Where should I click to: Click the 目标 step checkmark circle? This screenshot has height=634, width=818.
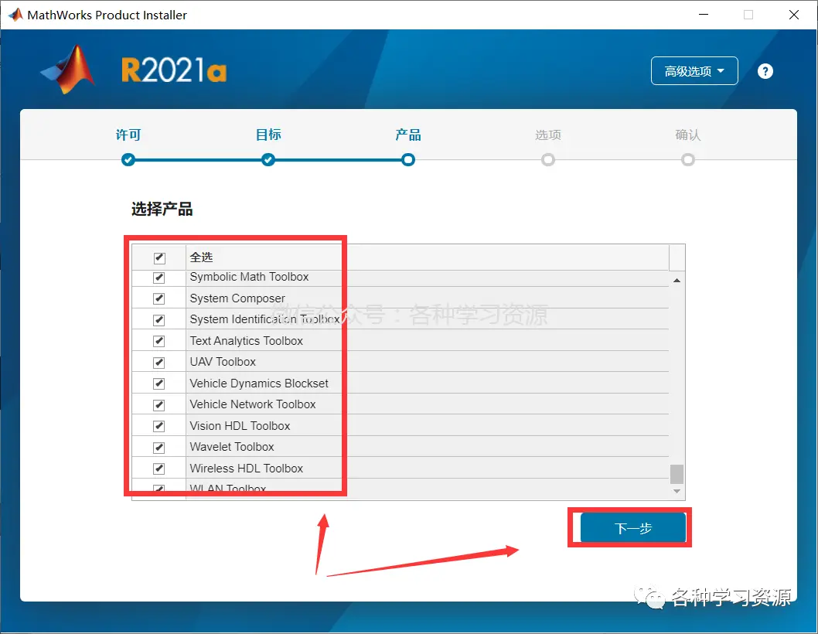point(268,160)
